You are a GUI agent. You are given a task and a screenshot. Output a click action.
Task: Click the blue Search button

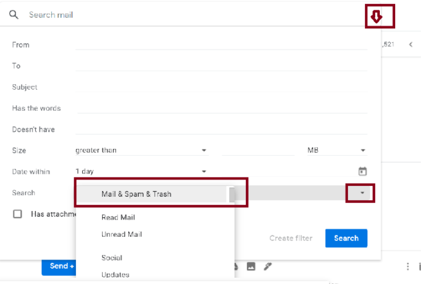pyautogui.click(x=346, y=238)
